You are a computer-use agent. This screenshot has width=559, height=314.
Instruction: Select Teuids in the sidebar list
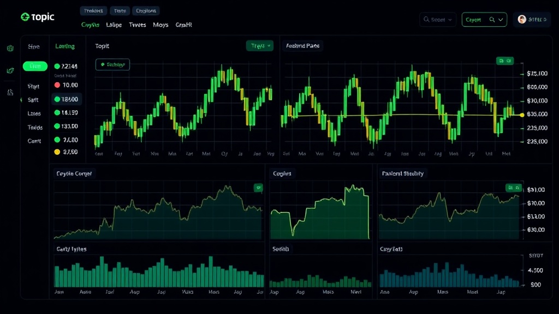tap(35, 127)
